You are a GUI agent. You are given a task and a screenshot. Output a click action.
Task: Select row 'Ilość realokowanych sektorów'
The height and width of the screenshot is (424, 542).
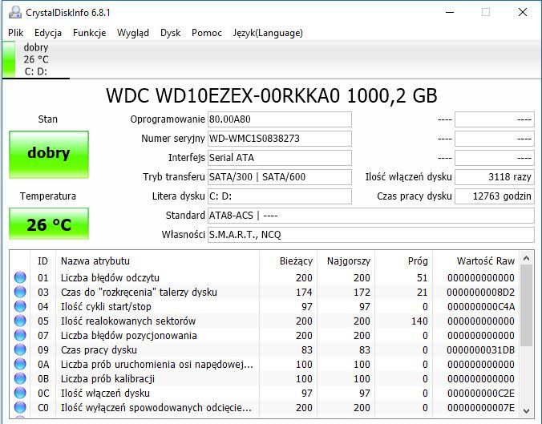(x=265, y=321)
